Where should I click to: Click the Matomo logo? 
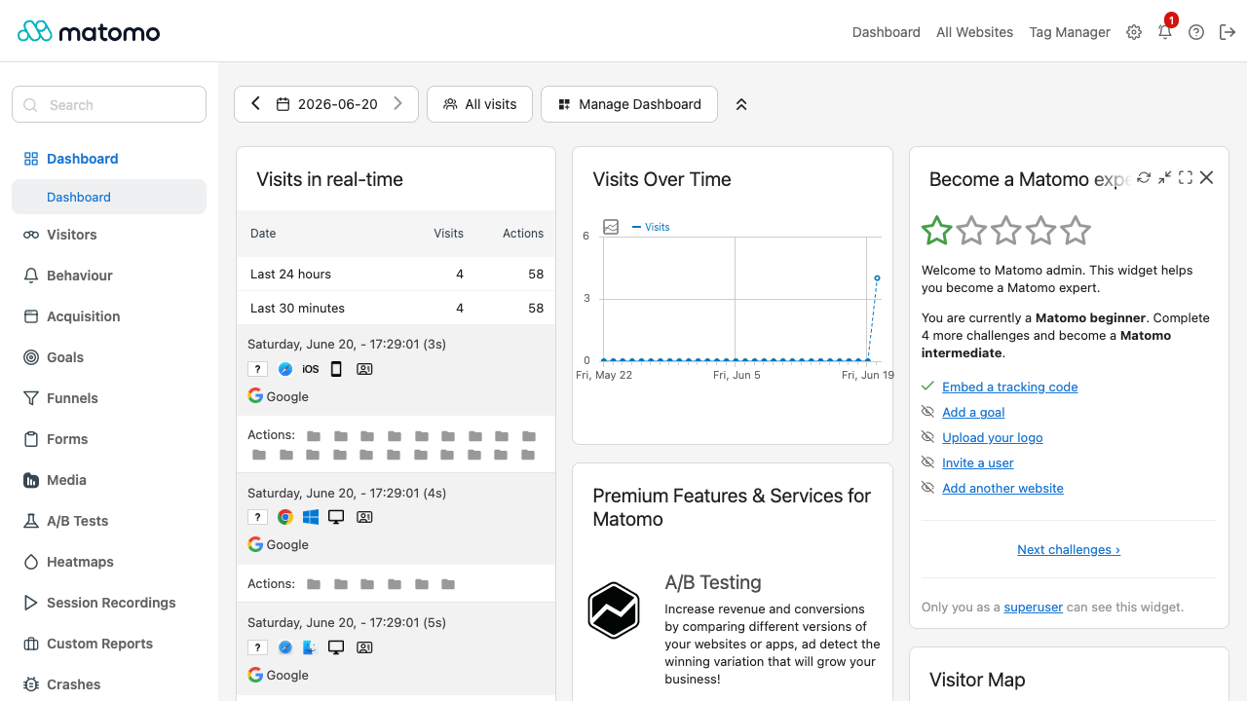[89, 31]
